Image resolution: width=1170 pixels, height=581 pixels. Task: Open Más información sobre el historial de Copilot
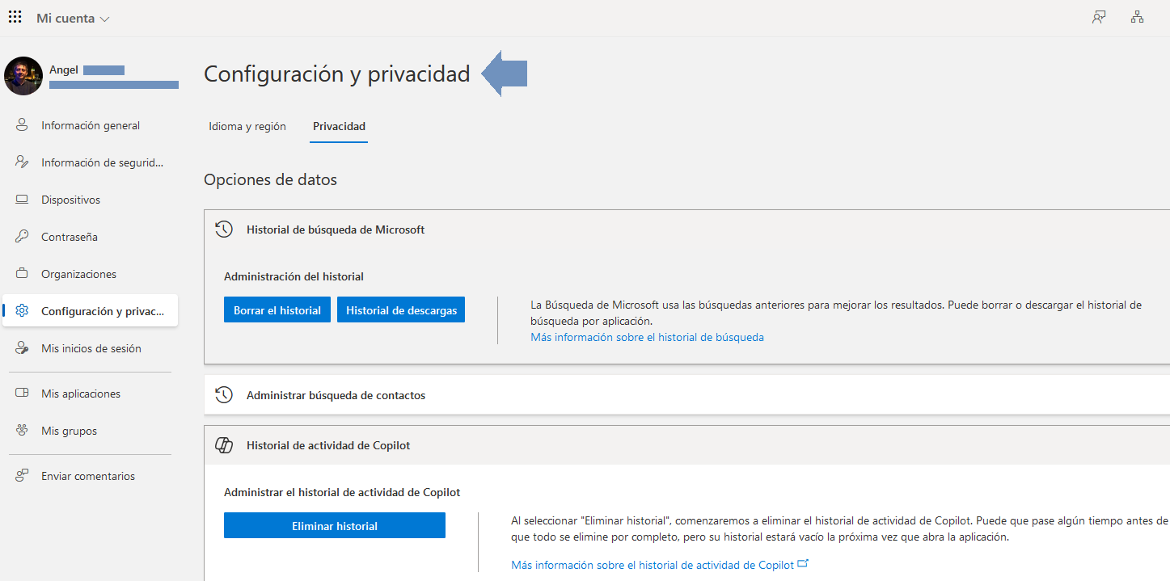click(x=653, y=564)
